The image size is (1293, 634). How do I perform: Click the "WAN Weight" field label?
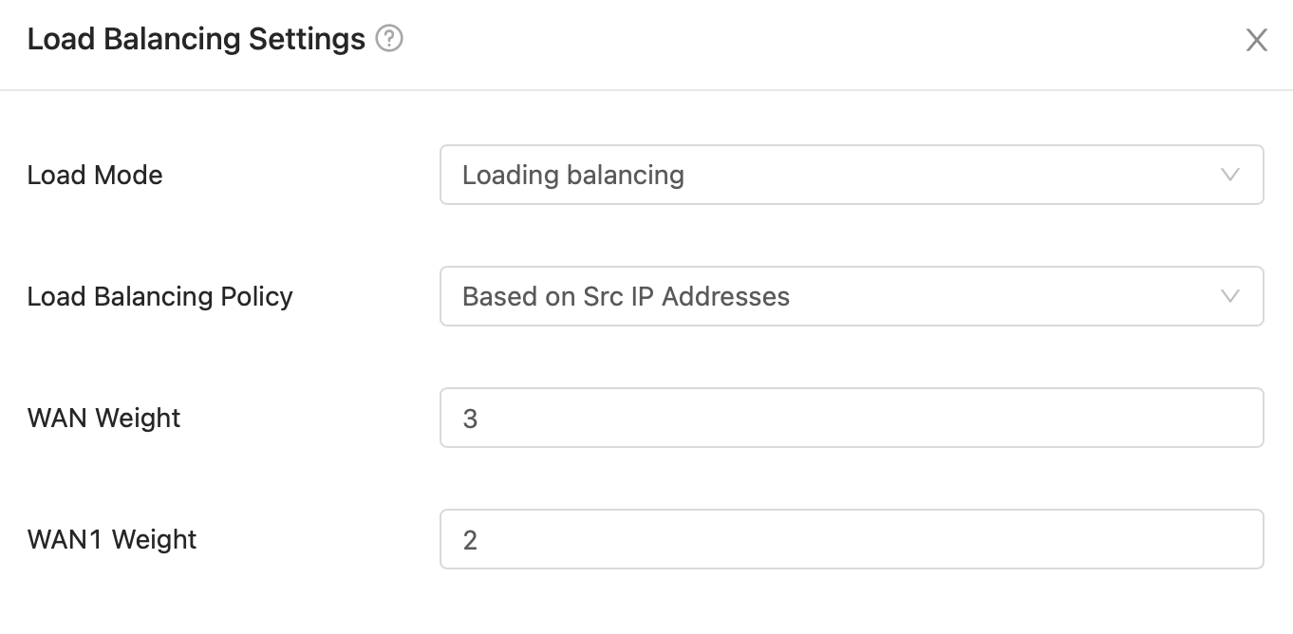click(x=104, y=419)
